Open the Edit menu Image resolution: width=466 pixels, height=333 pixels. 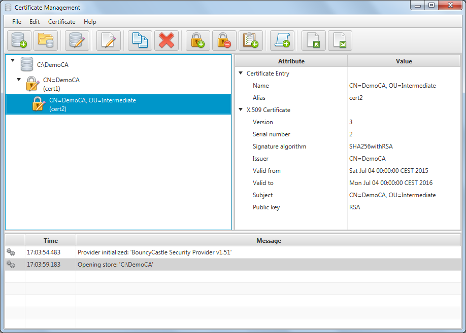point(35,22)
